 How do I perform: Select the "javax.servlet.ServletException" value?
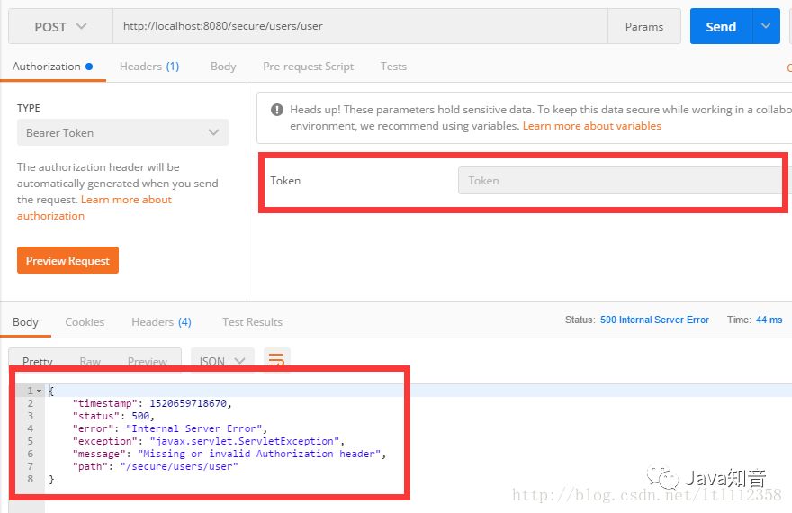point(245,441)
